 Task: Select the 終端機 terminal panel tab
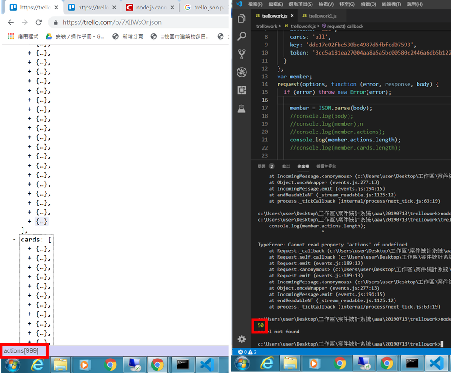(303, 166)
